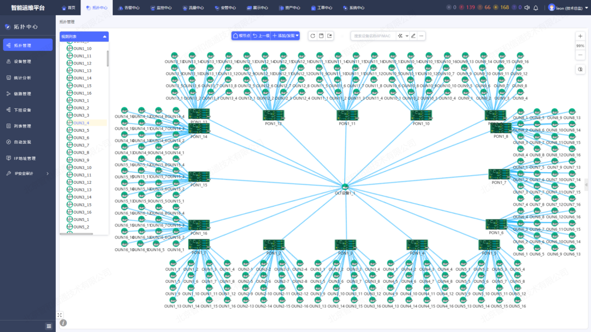Click the export/share topology icon
The image size is (591, 332).
coord(330,36)
